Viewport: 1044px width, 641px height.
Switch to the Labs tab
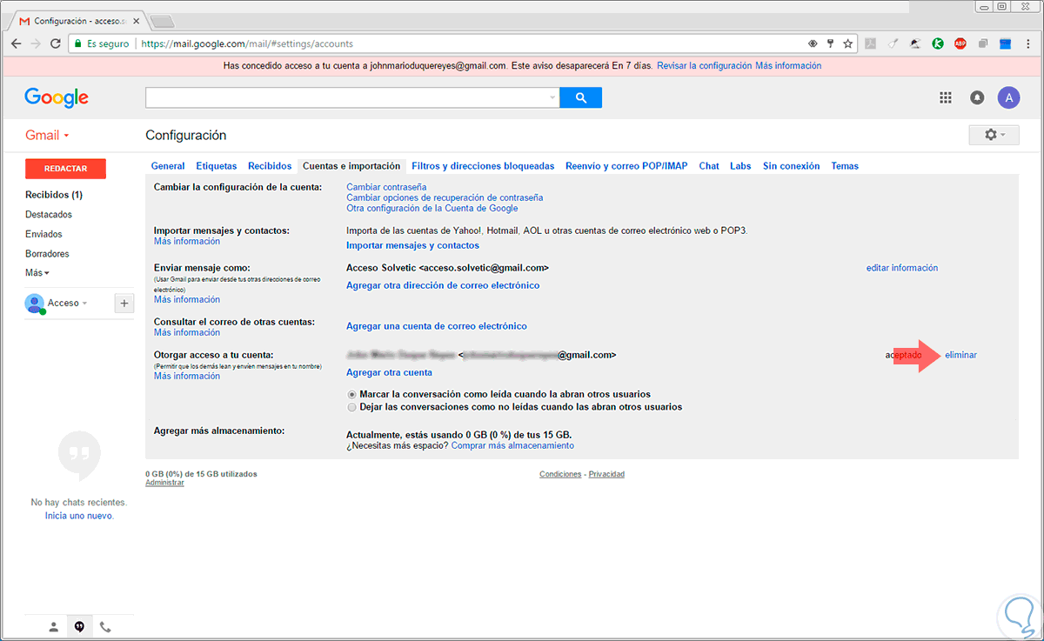[740, 165]
